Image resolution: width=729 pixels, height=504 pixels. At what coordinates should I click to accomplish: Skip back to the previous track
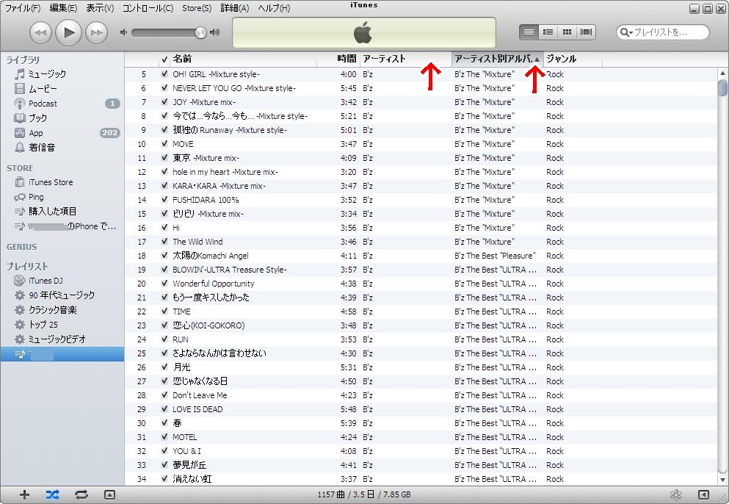coord(40,32)
